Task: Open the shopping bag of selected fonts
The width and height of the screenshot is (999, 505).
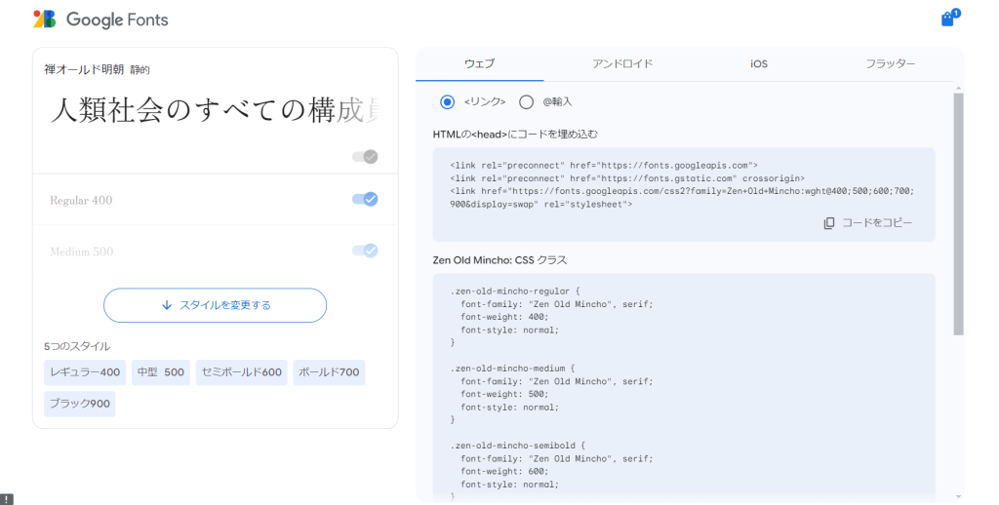Action: click(947, 19)
